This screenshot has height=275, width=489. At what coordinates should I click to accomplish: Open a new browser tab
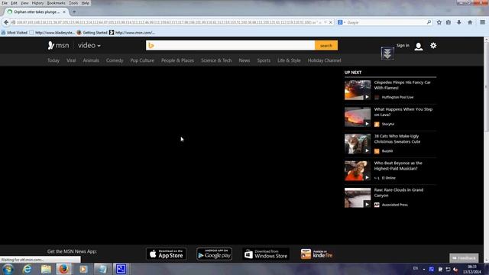(x=74, y=12)
